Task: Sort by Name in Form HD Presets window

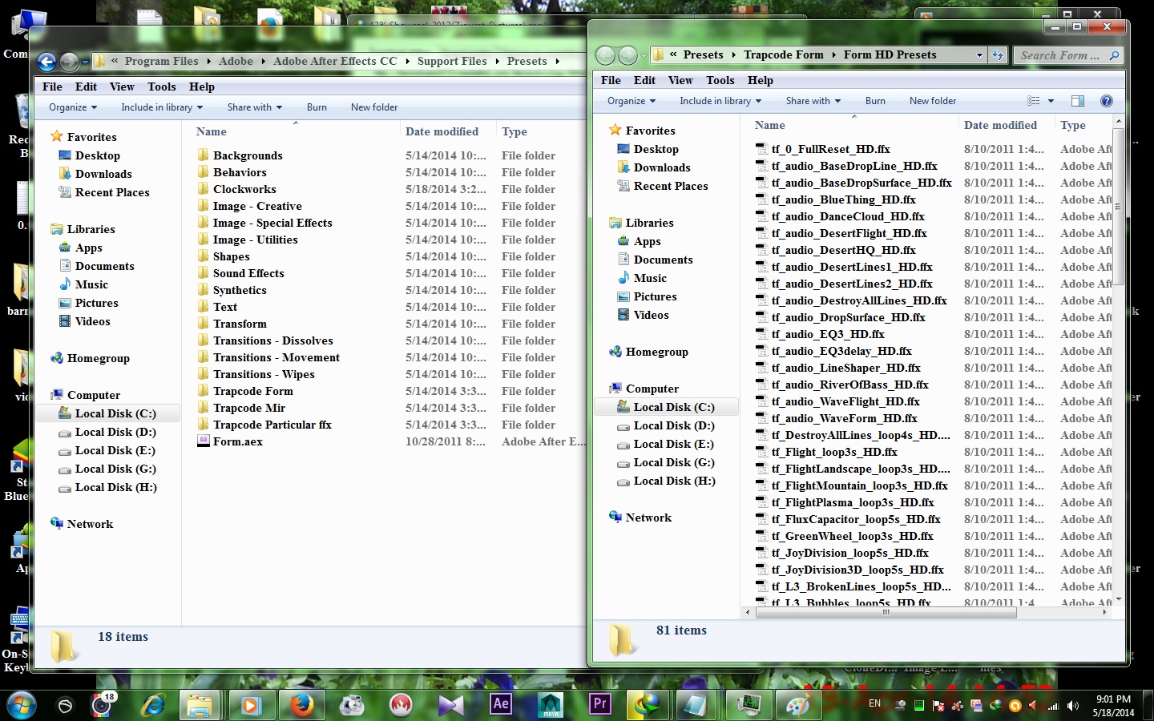Action: tap(770, 125)
